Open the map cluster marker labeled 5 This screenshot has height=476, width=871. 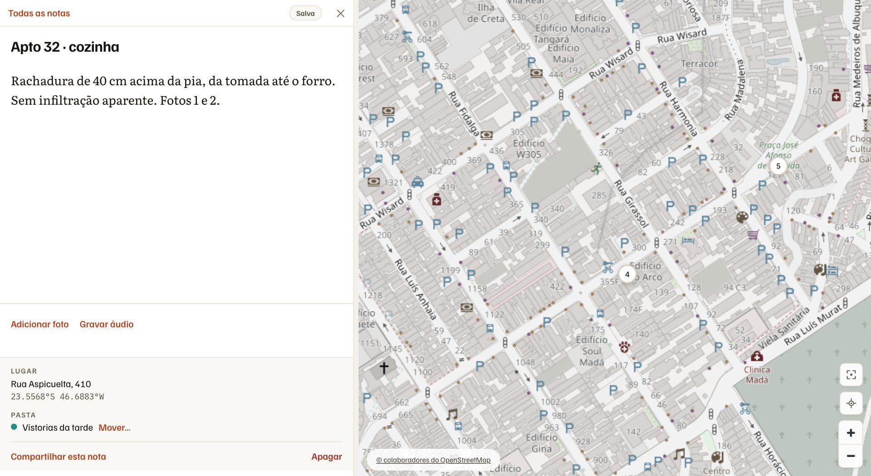click(778, 166)
